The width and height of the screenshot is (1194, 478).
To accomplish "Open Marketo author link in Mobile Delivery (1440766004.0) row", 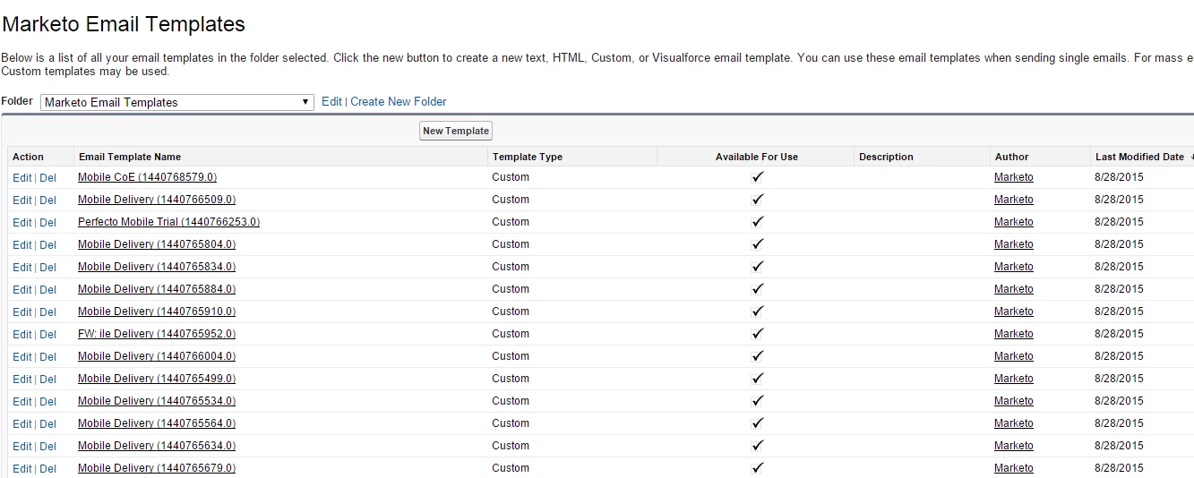I will (1013, 356).
